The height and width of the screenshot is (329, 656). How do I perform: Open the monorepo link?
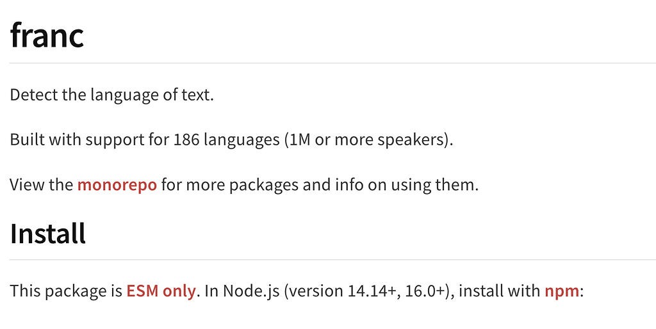click(117, 185)
